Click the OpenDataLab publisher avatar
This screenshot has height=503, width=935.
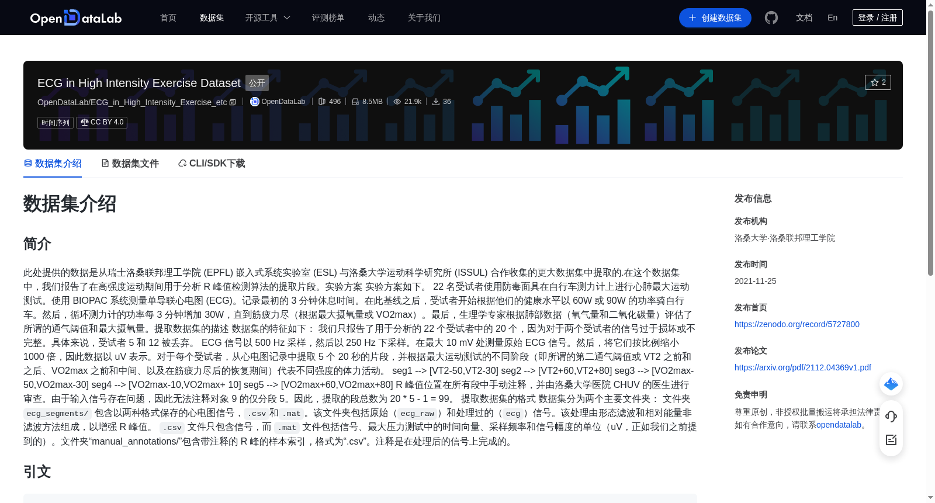coord(255,102)
